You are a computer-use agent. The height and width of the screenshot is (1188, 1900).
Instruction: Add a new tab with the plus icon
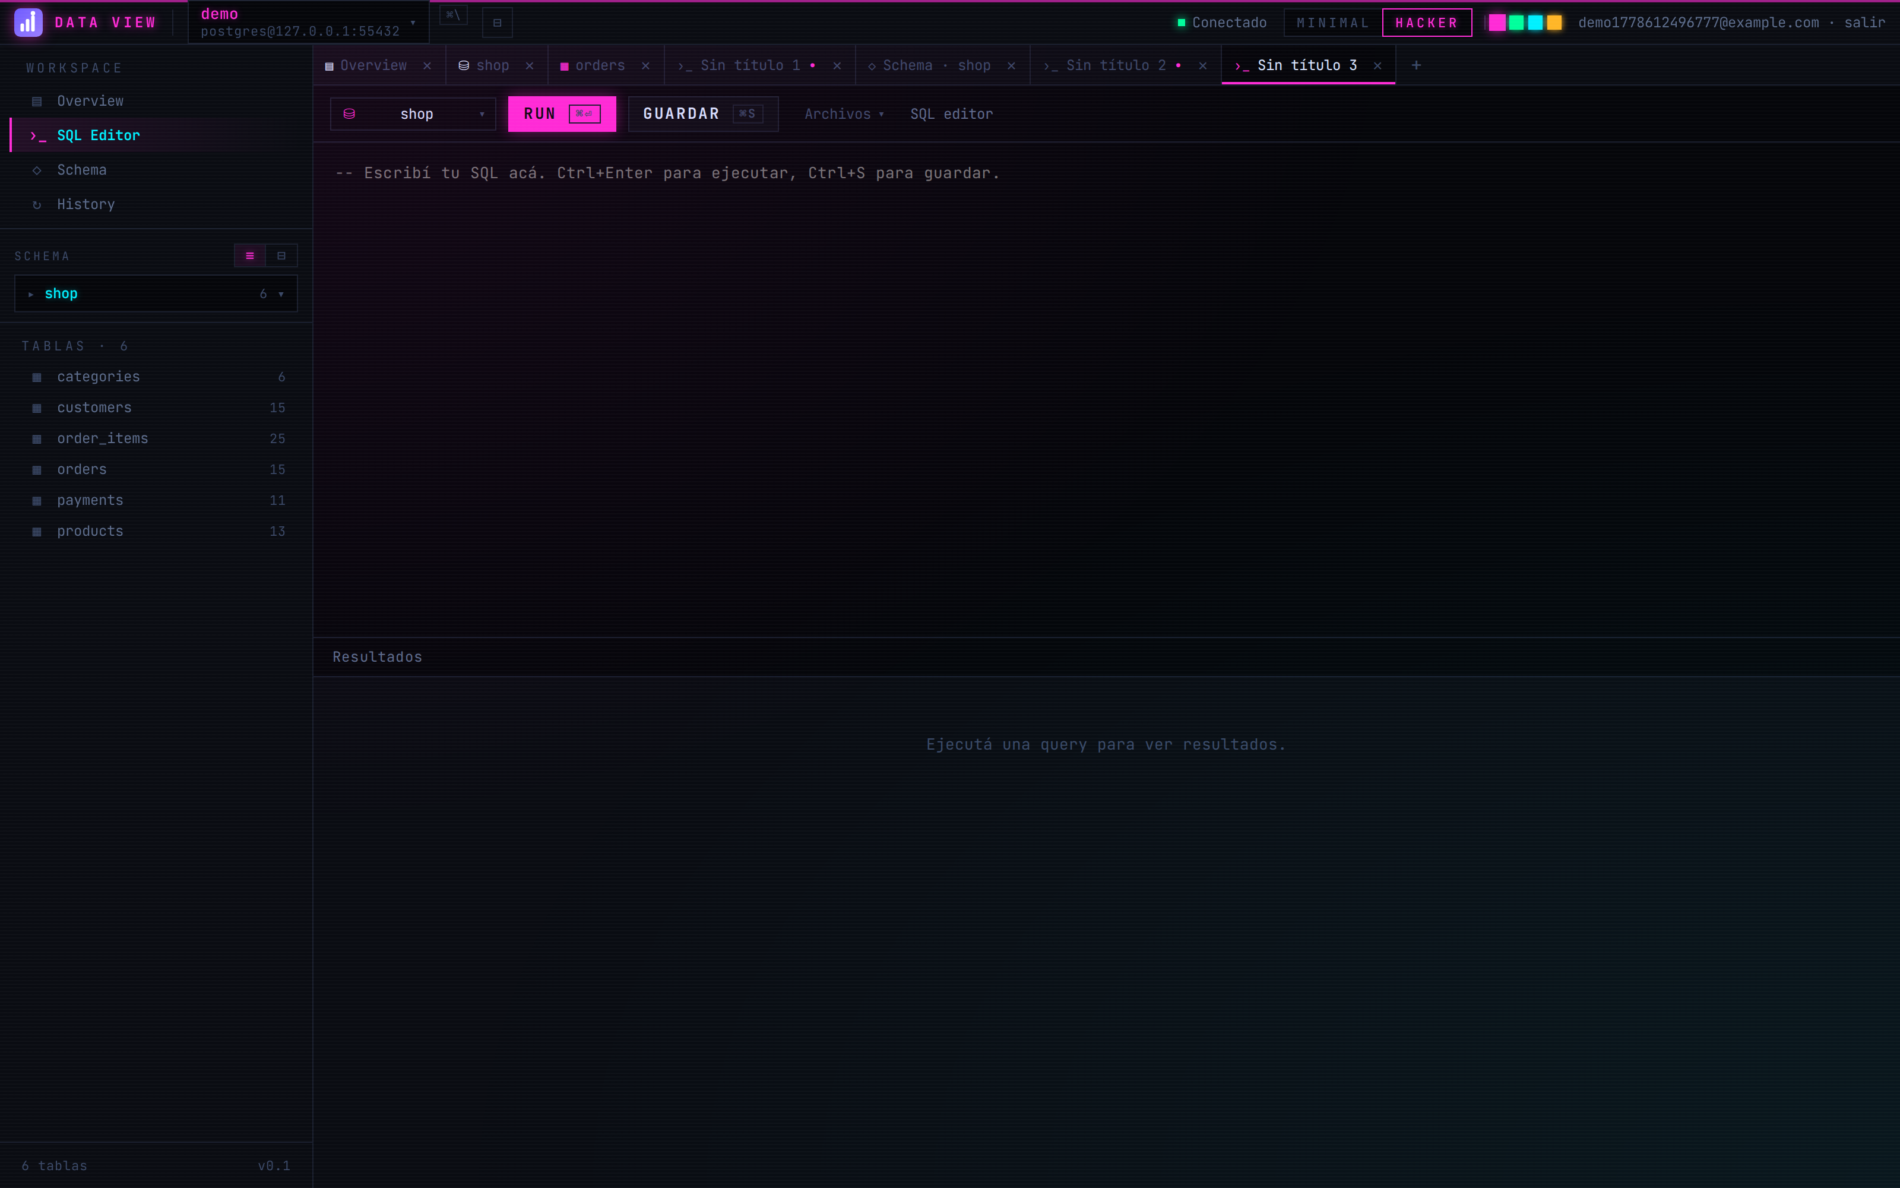(1416, 65)
